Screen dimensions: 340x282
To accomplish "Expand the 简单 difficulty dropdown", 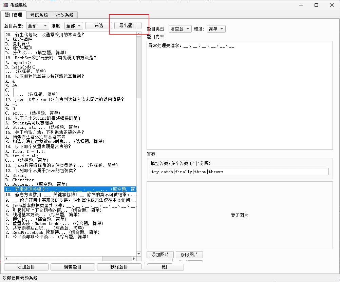I will (x=216, y=29).
